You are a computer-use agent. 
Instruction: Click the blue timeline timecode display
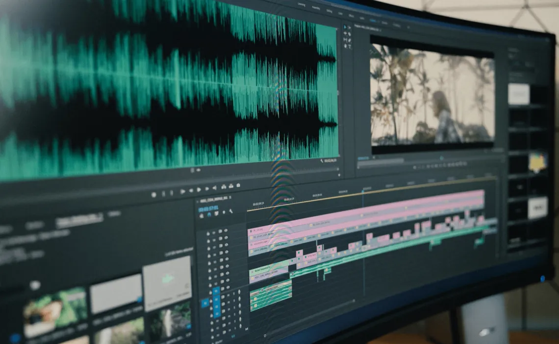pyautogui.click(x=208, y=208)
